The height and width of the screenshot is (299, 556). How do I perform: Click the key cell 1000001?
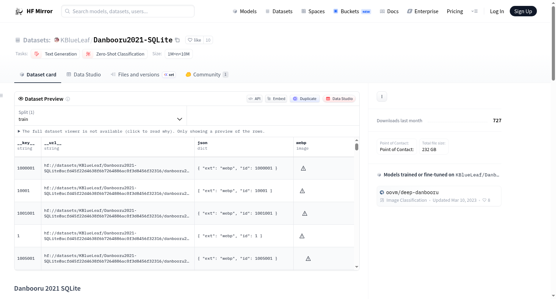click(28, 168)
